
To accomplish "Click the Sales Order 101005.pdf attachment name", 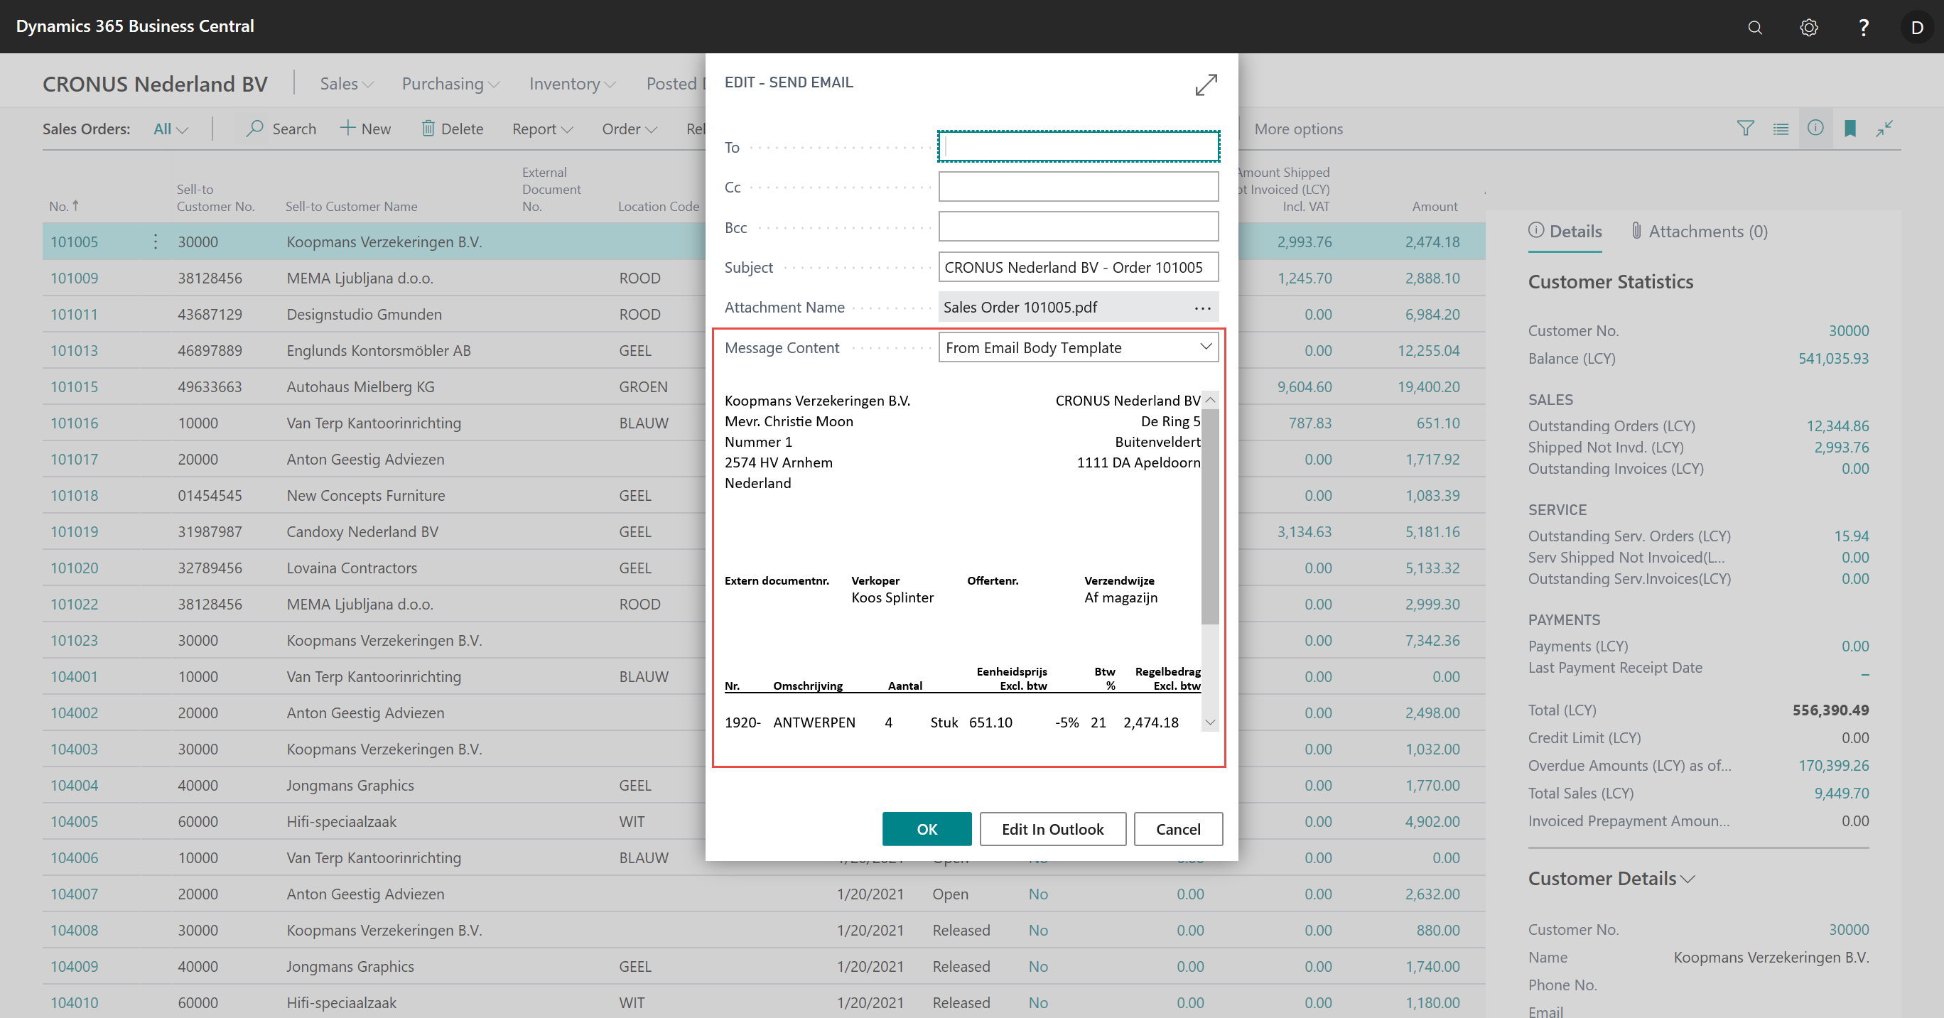I will point(1020,307).
